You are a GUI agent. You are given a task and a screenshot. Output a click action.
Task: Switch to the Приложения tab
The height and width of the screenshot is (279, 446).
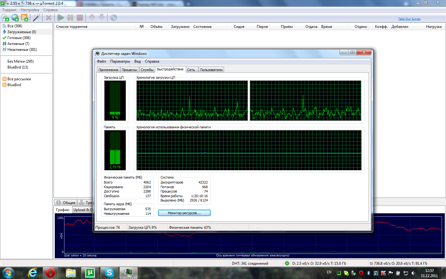(108, 70)
